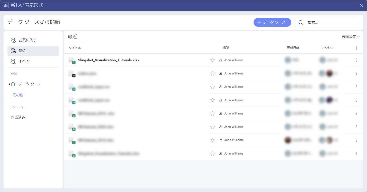
Task: Sort by the タイトル column header
Action: [75, 48]
